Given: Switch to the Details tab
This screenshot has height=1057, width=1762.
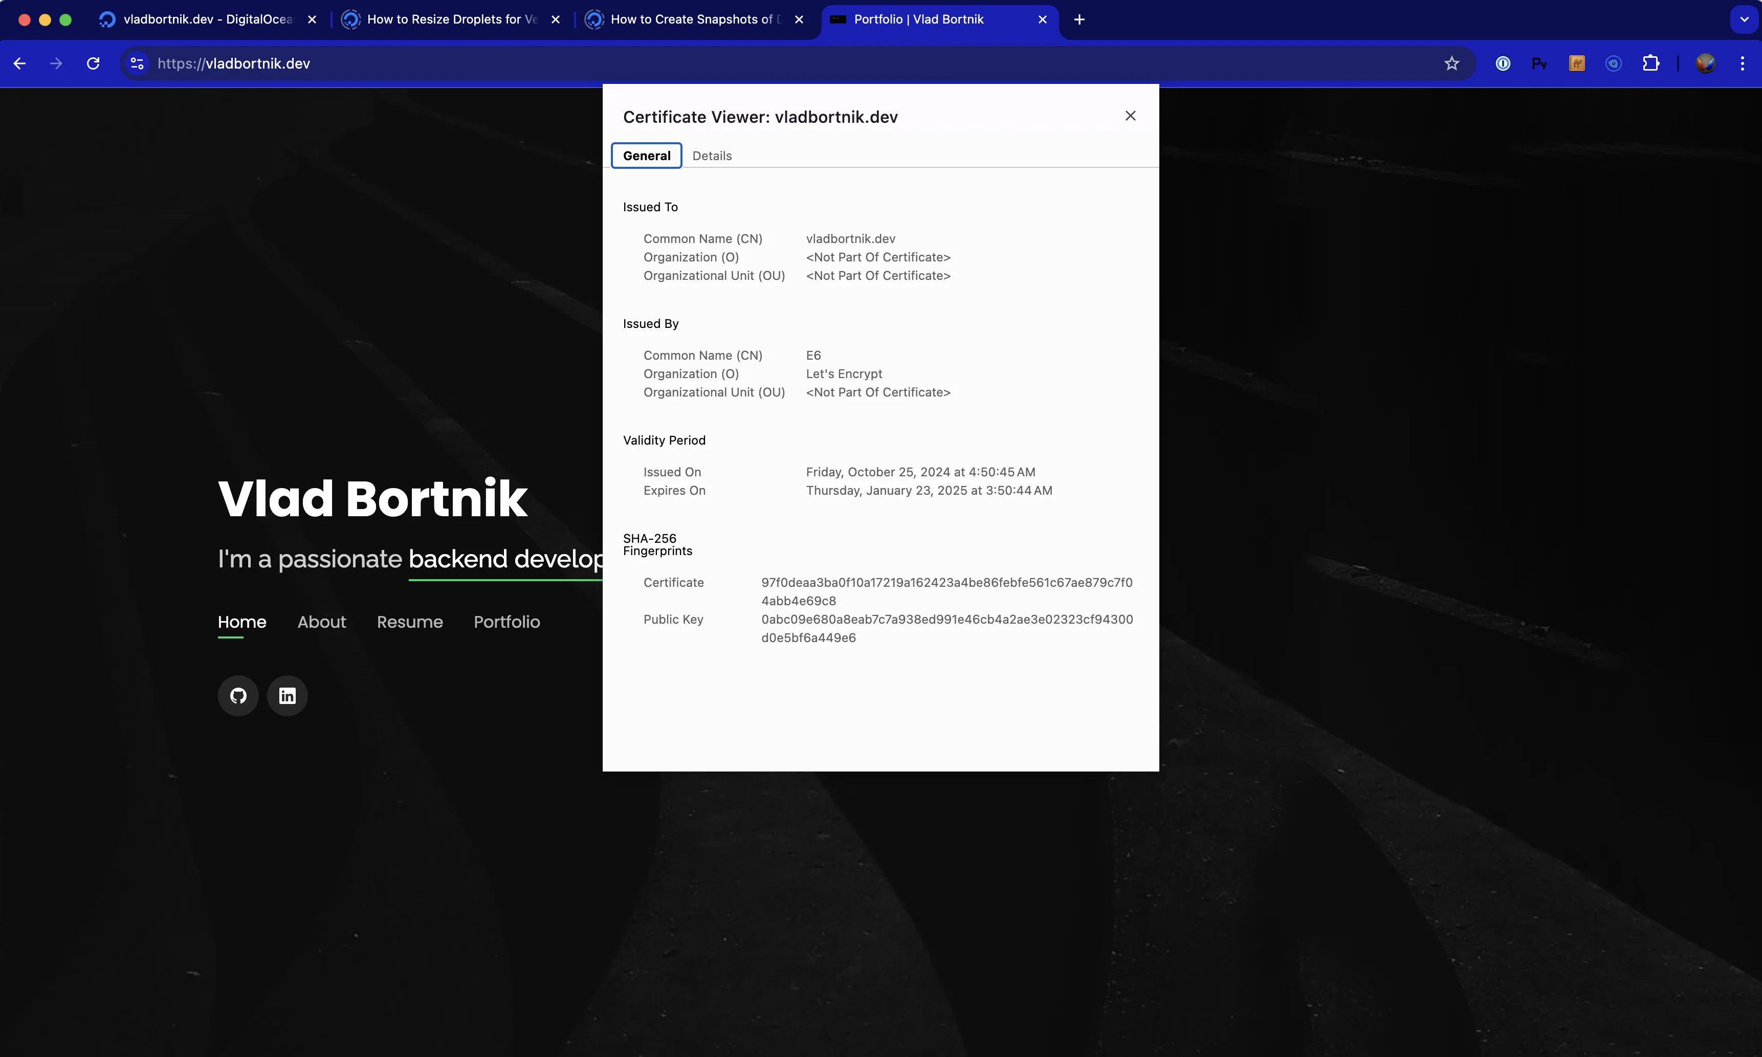Looking at the screenshot, I should [x=712, y=155].
